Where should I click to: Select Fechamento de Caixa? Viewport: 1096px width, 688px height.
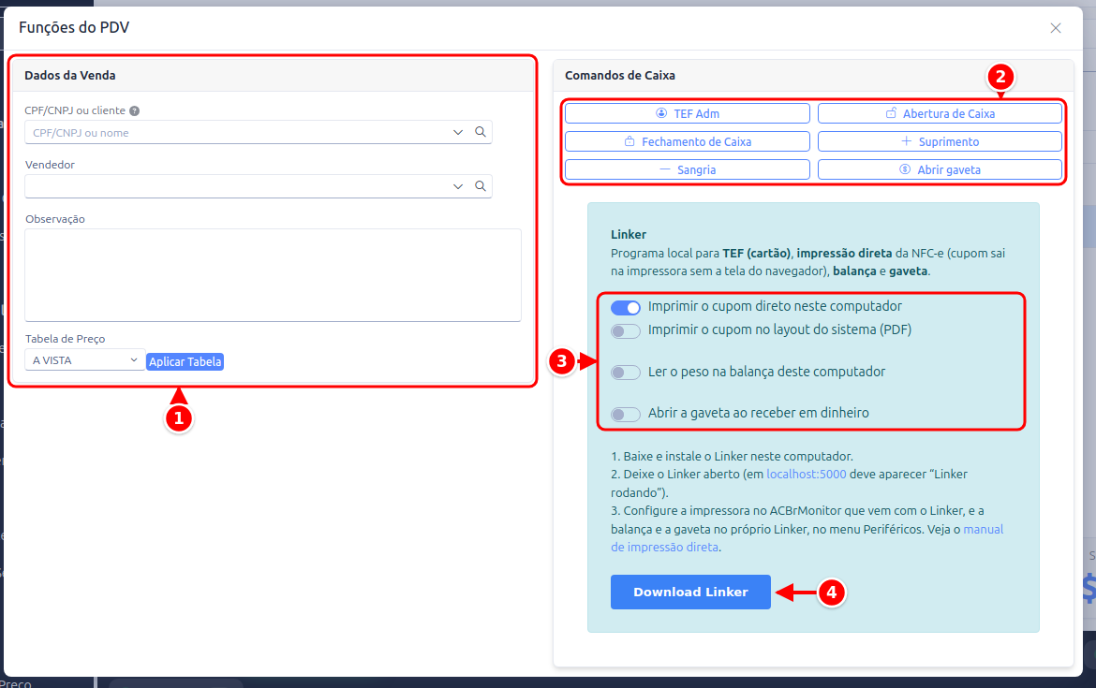point(687,141)
